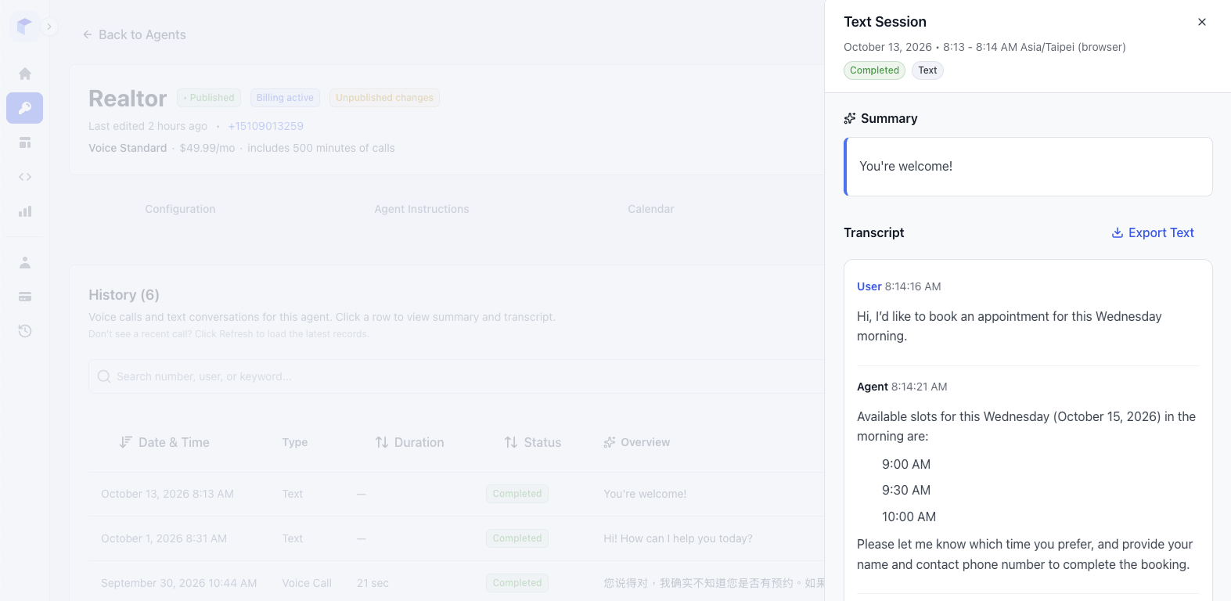Screen dimensions: 1231x601
Task: Open the code brackets sidebar icon
Action: pos(25,177)
